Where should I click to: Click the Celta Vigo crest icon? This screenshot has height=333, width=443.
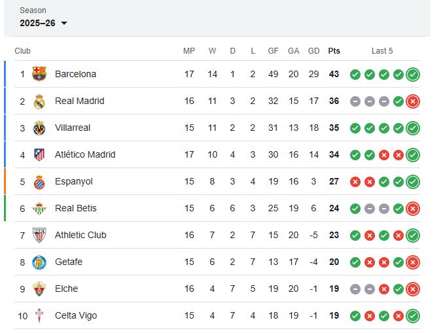click(39, 315)
